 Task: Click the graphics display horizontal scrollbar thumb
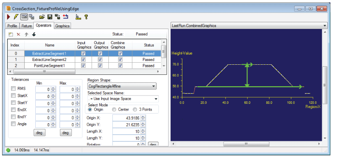tap(246, 143)
